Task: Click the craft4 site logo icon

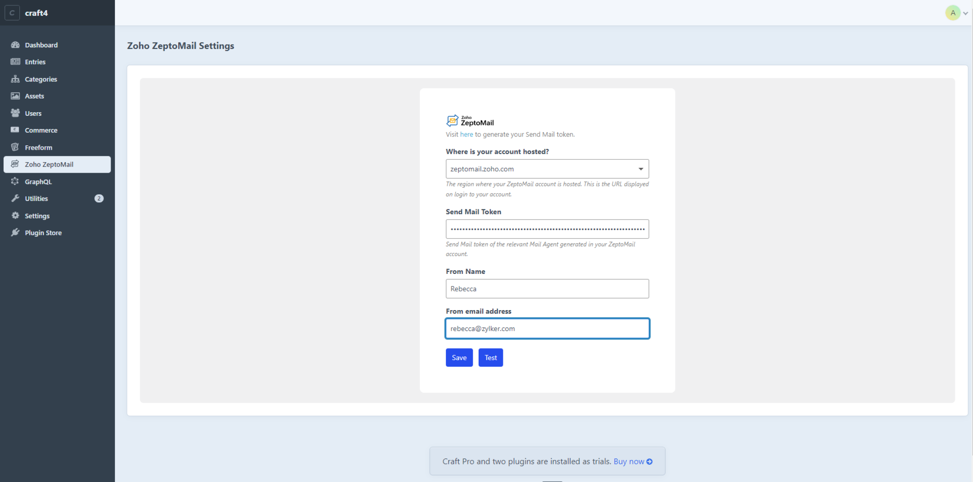Action: [x=12, y=13]
